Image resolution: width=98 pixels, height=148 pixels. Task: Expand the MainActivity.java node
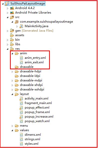pos(17,27)
